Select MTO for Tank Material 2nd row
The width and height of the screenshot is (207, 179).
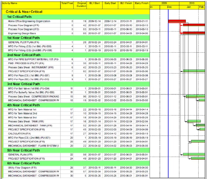pyautogui.click(x=77, y=113)
